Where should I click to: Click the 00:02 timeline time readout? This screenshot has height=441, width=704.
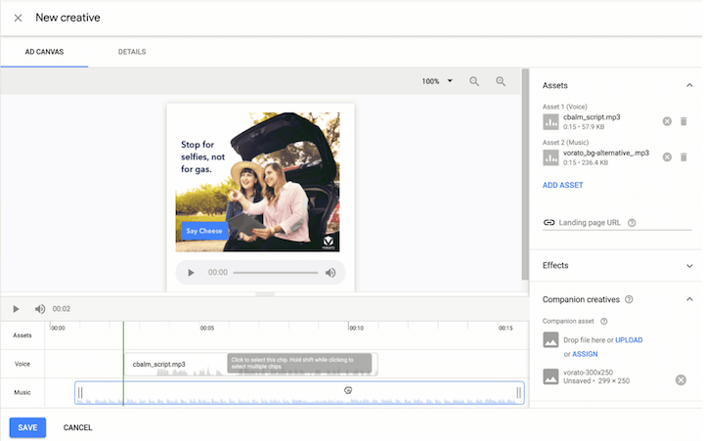(62, 309)
